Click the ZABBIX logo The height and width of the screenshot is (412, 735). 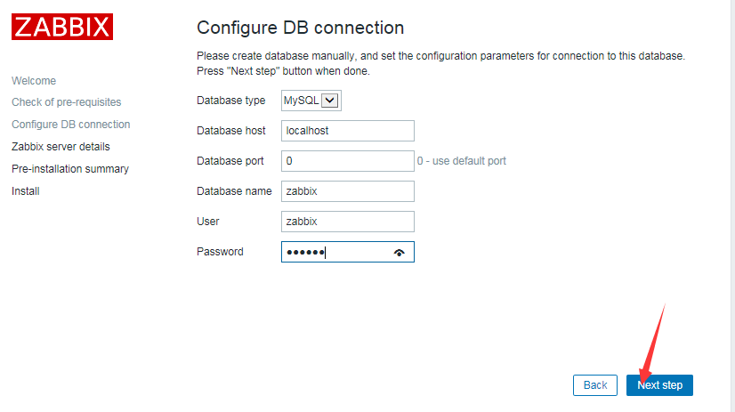pos(62,27)
